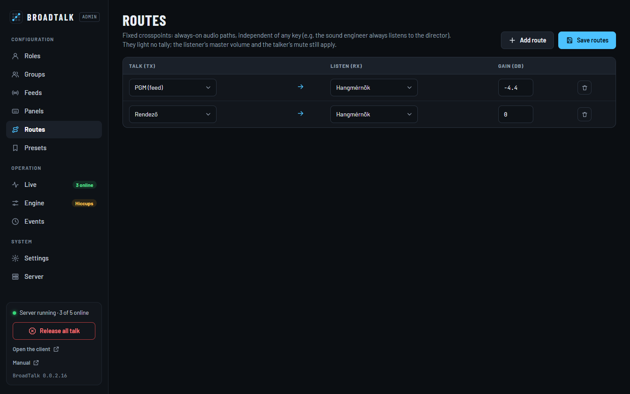Go to the Presets page

54,148
